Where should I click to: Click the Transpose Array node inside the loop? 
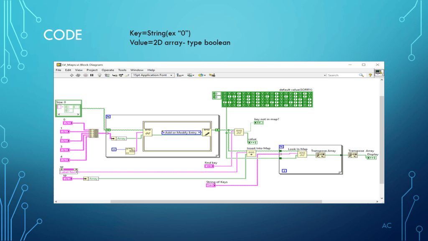[321, 155]
